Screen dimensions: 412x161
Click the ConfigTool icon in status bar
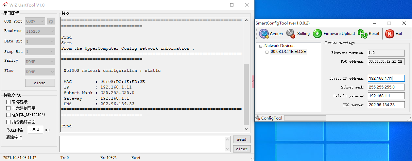tap(258, 118)
